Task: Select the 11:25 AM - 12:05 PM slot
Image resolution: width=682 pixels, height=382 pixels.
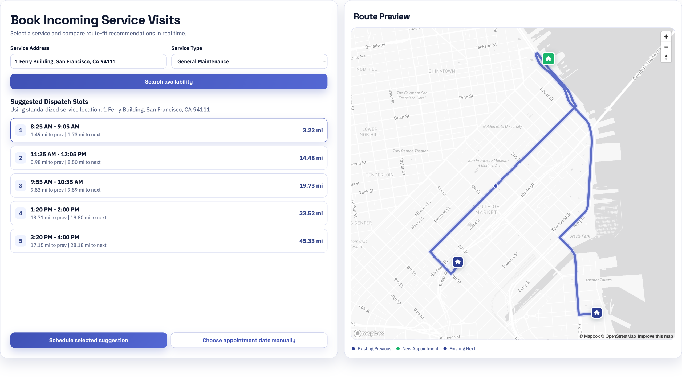Action: (169, 158)
